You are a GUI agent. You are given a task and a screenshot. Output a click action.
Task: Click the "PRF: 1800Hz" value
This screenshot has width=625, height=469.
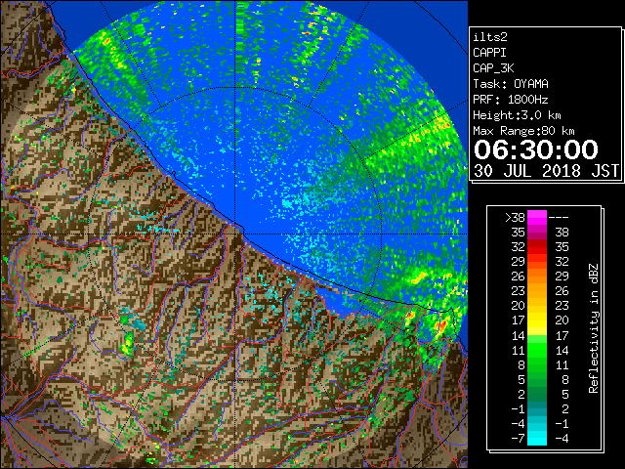[511, 100]
